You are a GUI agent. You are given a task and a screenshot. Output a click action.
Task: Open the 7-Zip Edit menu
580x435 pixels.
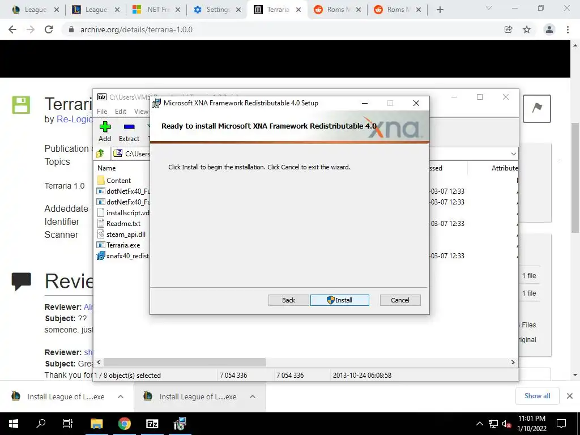[120, 112]
